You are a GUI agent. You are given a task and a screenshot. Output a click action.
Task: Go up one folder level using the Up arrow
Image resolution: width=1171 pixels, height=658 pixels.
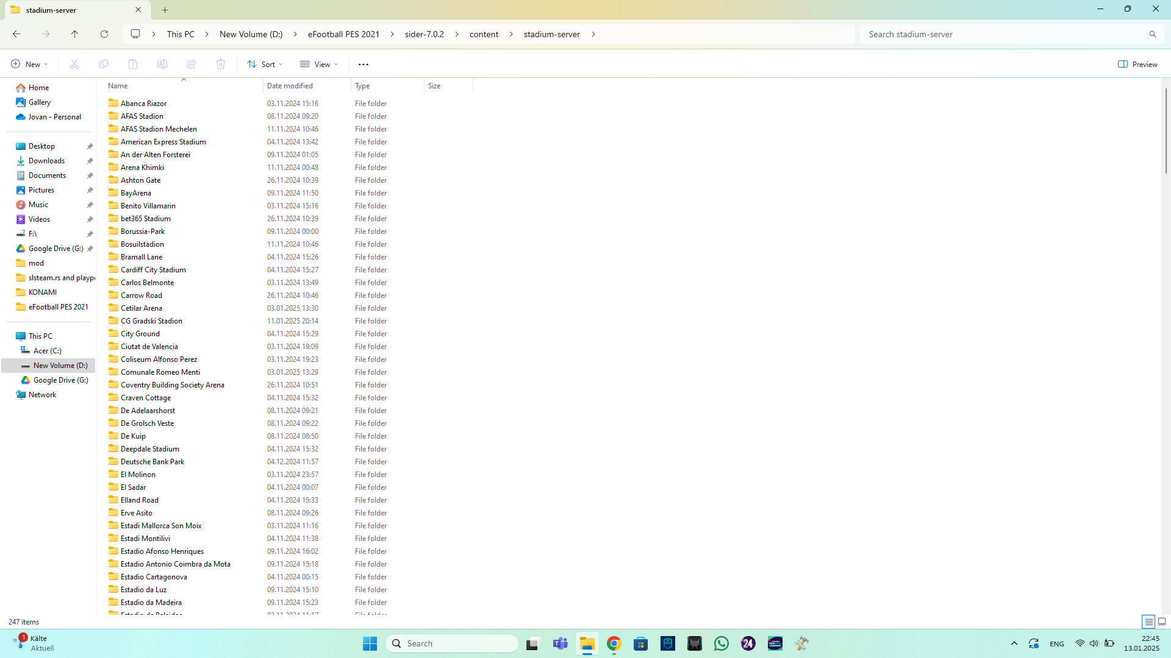pyautogui.click(x=74, y=34)
